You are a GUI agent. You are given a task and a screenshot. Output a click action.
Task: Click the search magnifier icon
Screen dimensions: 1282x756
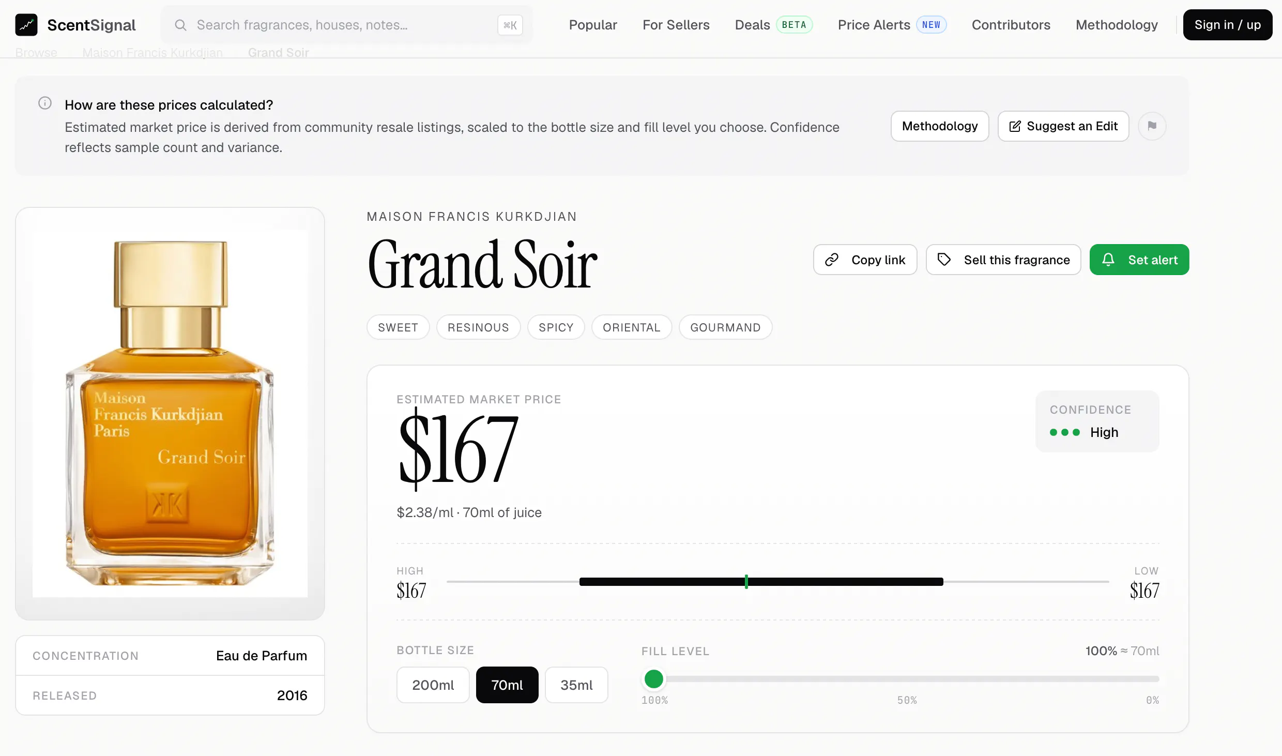coord(180,25)
